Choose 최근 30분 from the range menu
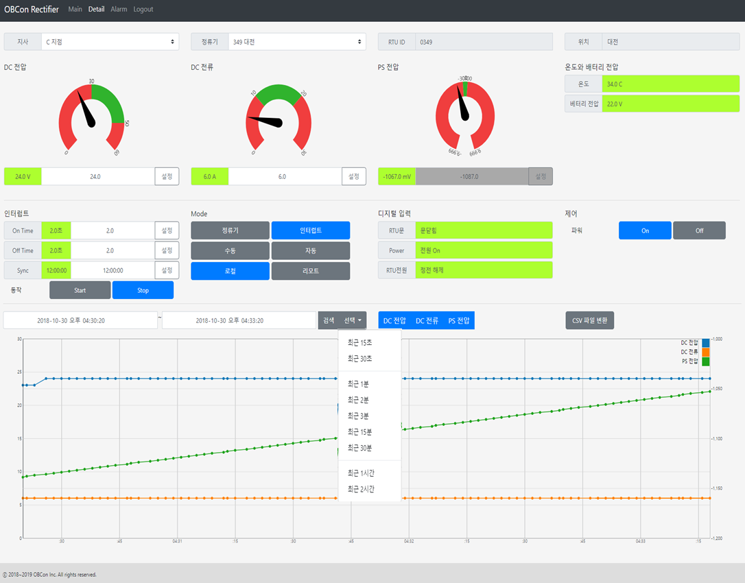The height and width of the screenshot is (583, 745). [x=369, y=448]
